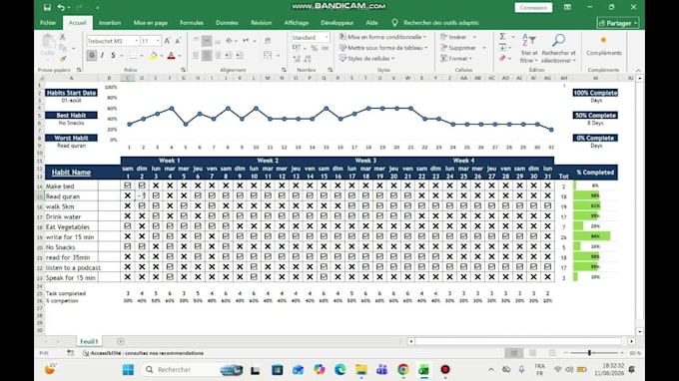Toggle Make bed checkbox for day 2
The image size is (679, 381).
point(142,186)
